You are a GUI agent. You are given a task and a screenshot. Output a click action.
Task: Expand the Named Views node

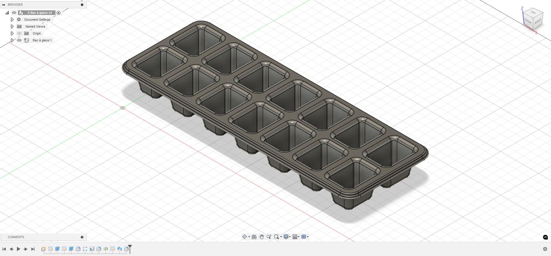click(12, 26)
